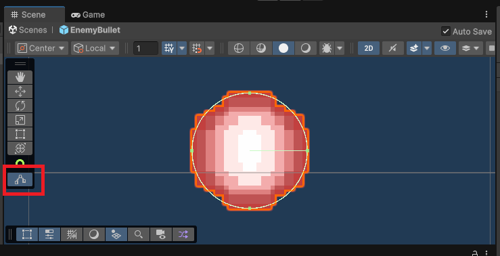The width and height of the screenshot is (500, 256).
Task: Select the Shaded draw mode sphere
Action: [x=283, y=48]
